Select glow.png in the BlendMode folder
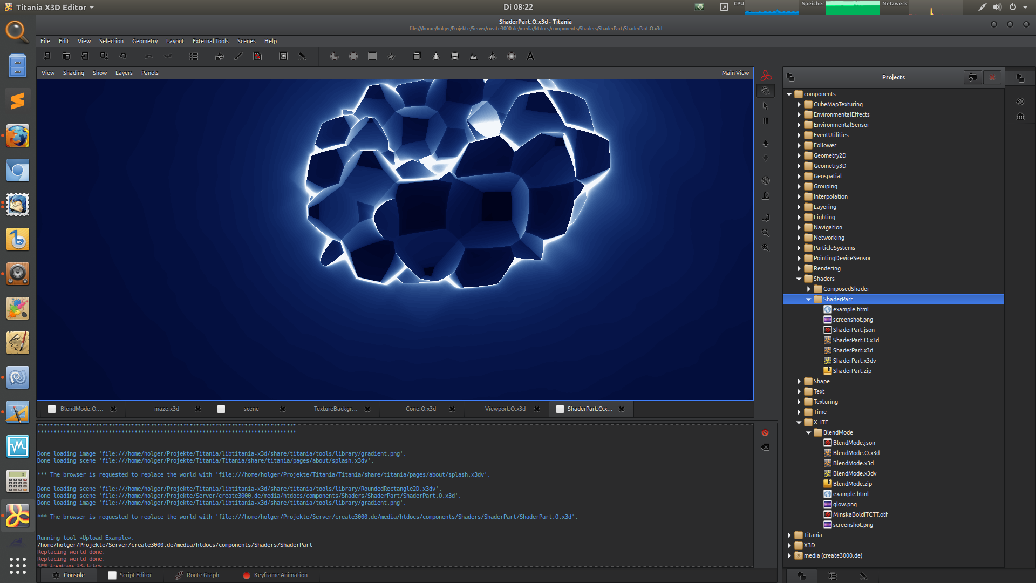The image size is (1036, 583). click(x=844, y=504)
